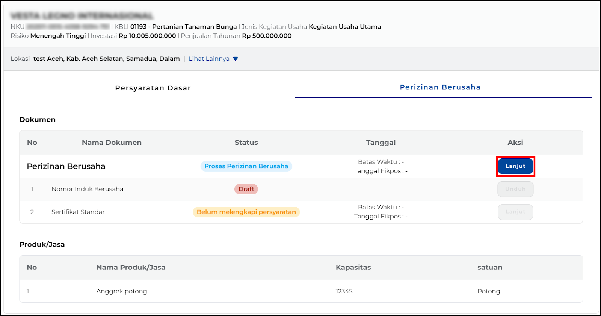Select the Sertifikat Standar document name
The height and width of the screenshot is (316, 601).
click(x=78, y=212)
